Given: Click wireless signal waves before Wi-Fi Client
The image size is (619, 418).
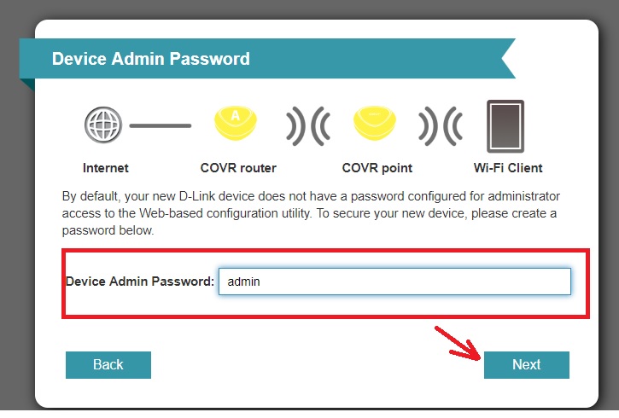Looking at the screenshot, I should click(439, 126).
